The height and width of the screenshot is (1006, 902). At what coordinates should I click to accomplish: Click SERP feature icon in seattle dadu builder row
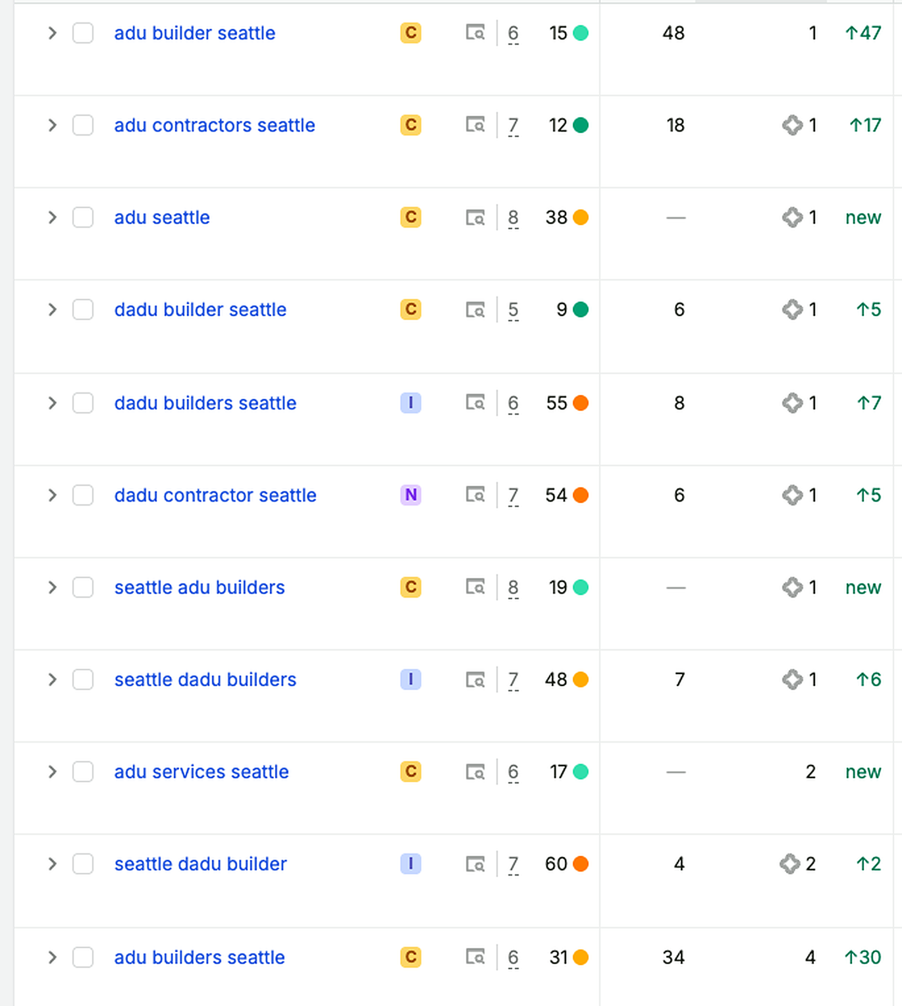tap(790, 864)
